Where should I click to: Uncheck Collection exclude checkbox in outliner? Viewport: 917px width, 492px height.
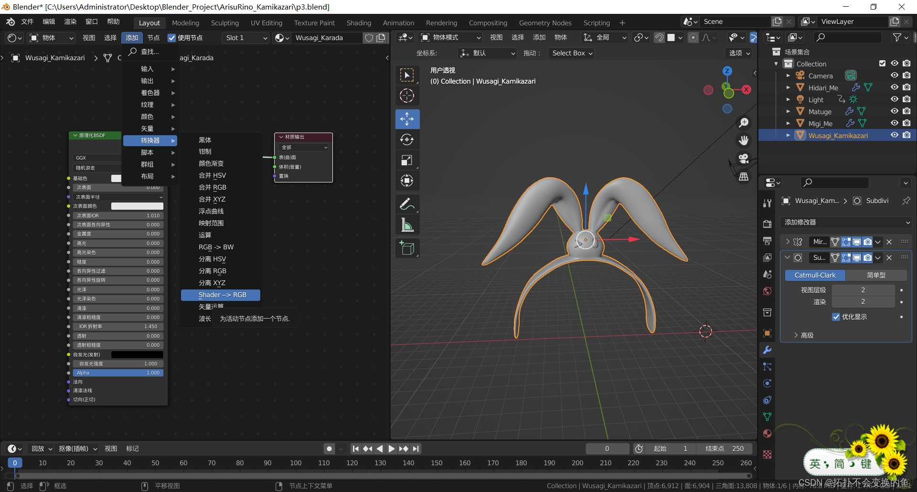pos(883,64)
